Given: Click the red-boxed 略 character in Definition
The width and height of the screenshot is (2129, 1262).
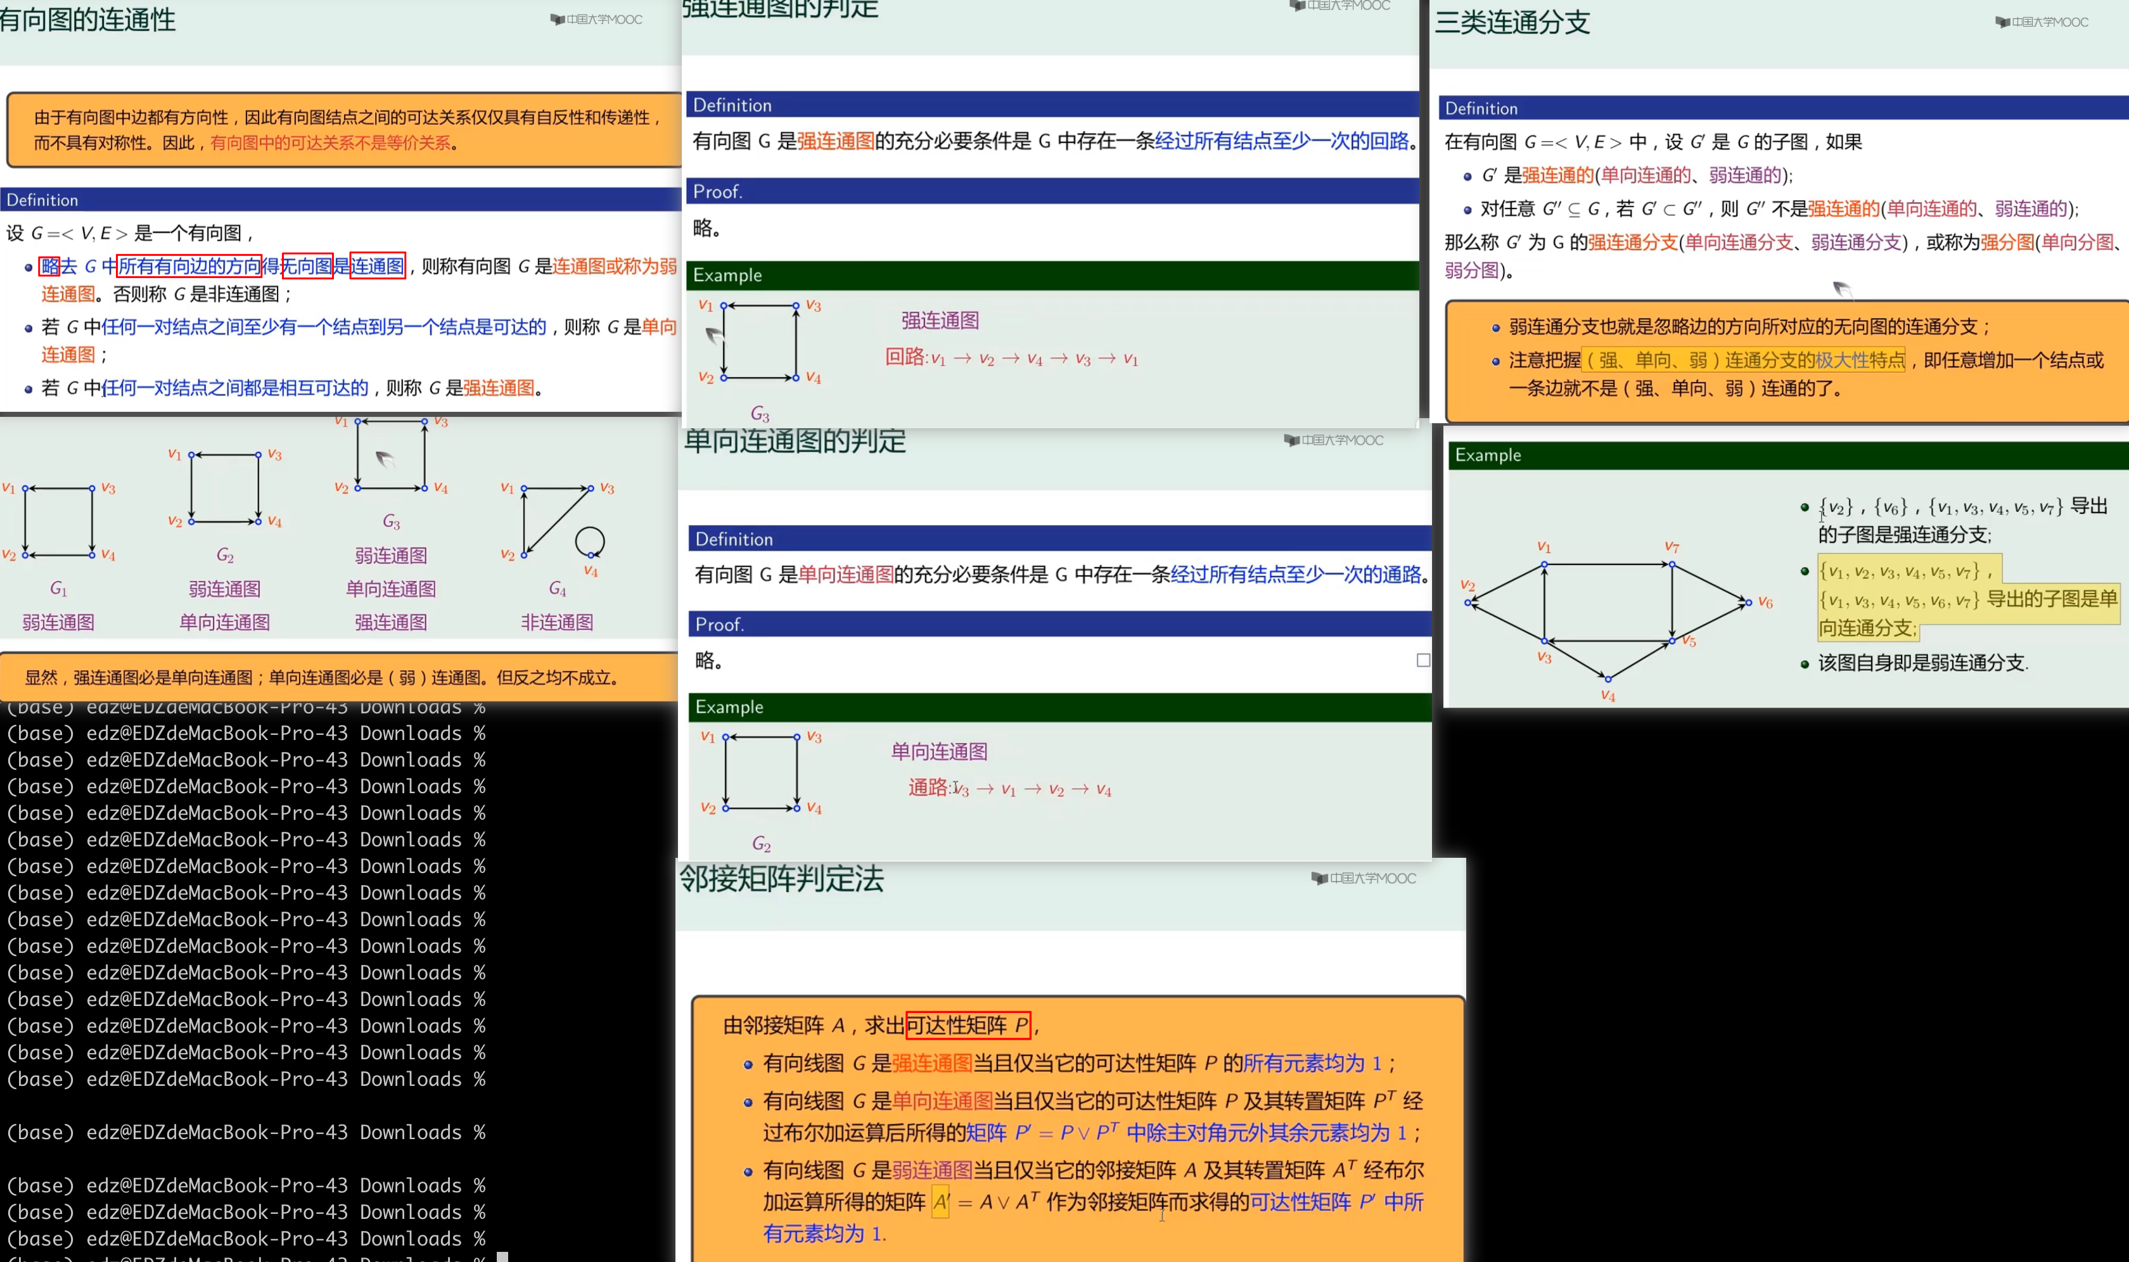Looking at the screenshot, I should pyautogui.click(x=49, y=266).
